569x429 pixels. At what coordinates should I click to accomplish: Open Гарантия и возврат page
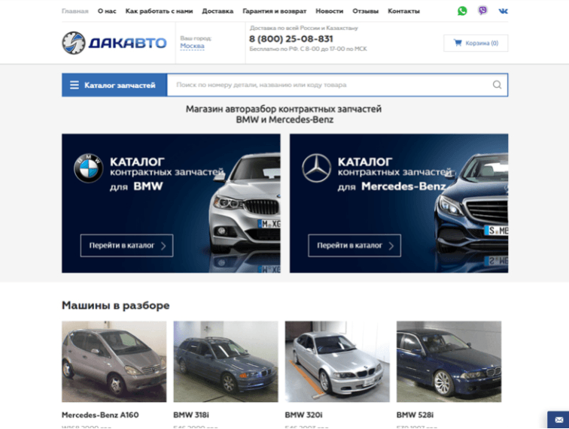pyautogui.click(x=274, y=11)
